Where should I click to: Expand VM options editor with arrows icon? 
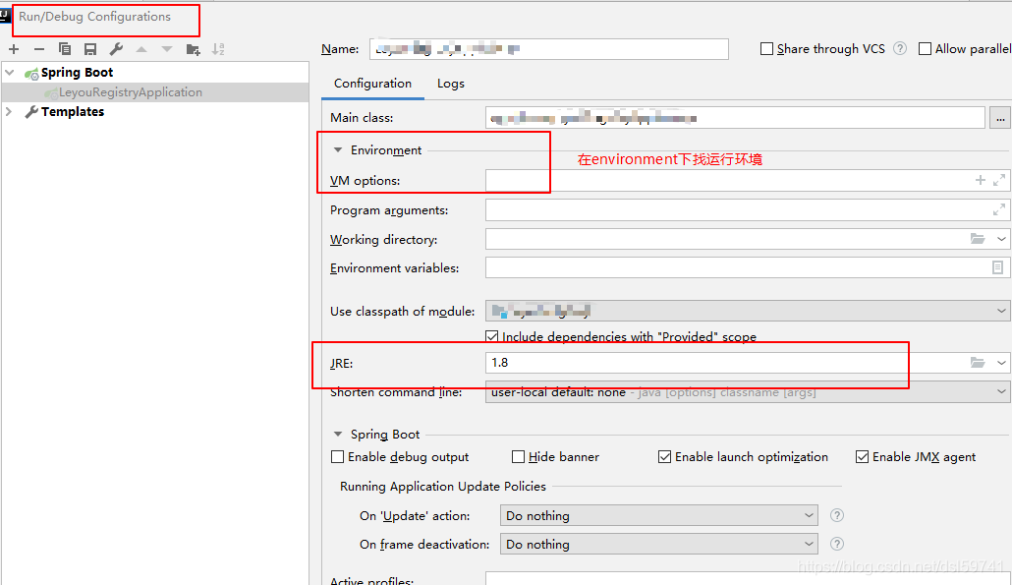click(1001, 180)
